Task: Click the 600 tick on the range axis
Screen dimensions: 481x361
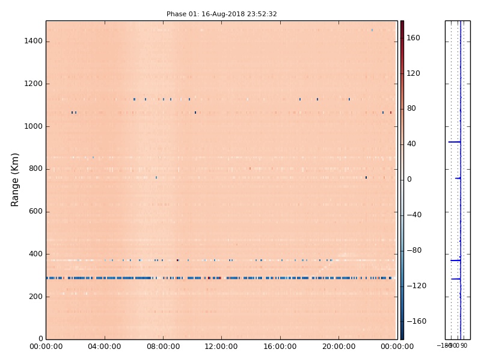Action: coord(35,211)
